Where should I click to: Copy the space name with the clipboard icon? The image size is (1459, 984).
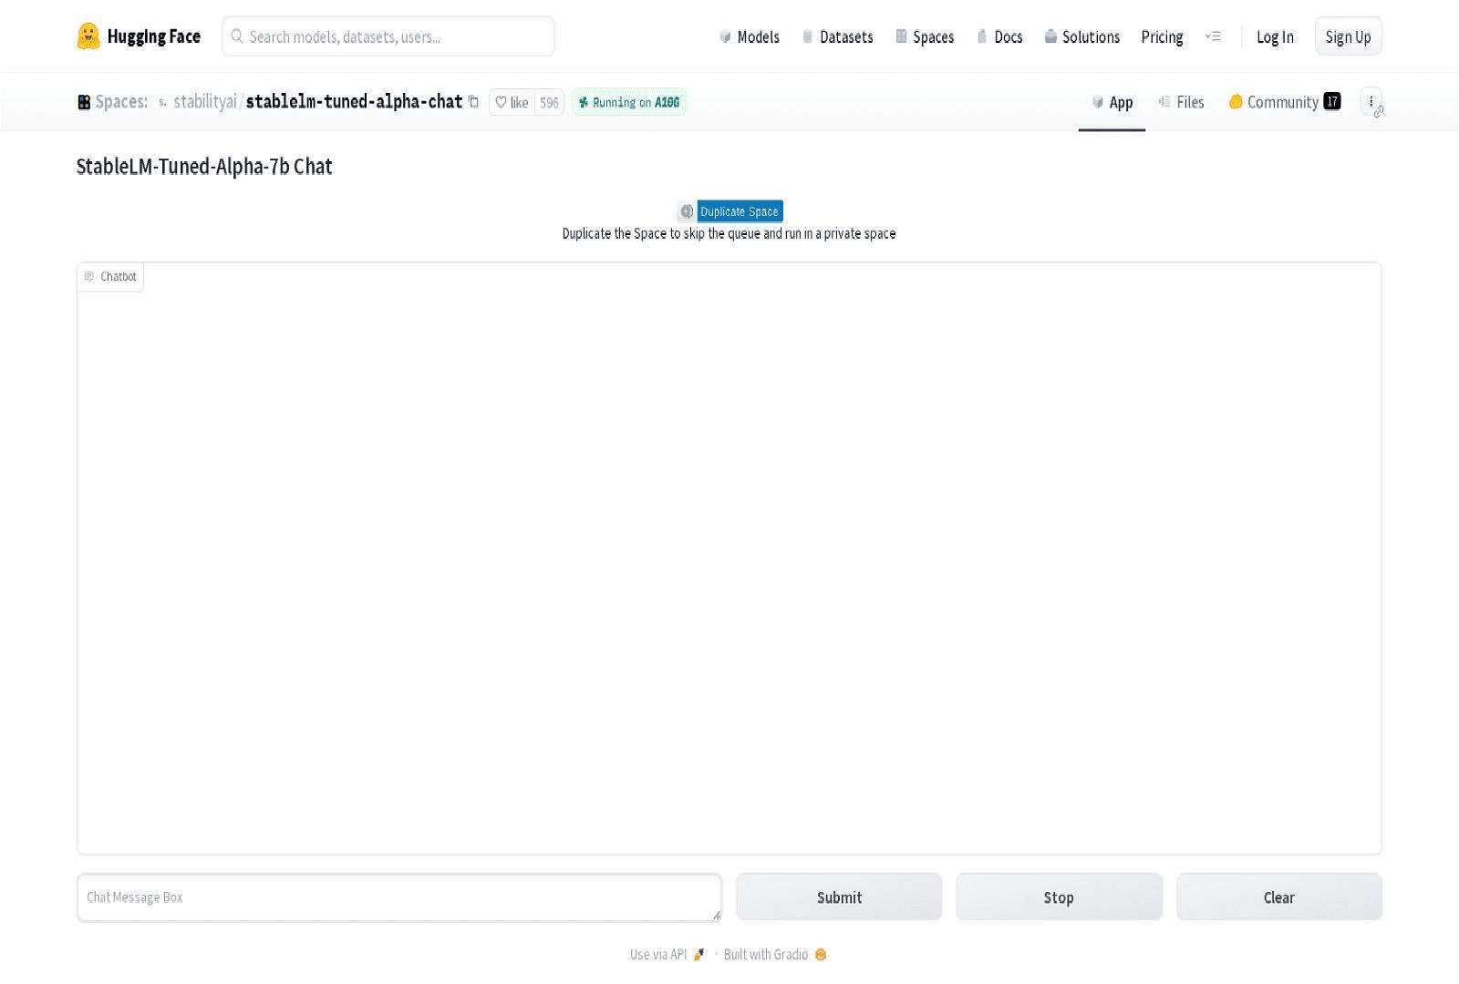(x=473, y=102)
